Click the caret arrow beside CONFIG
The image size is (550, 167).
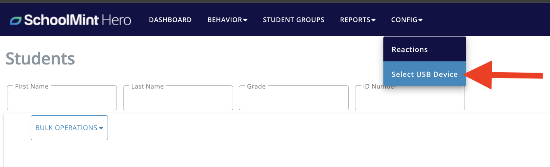(420, 20)
